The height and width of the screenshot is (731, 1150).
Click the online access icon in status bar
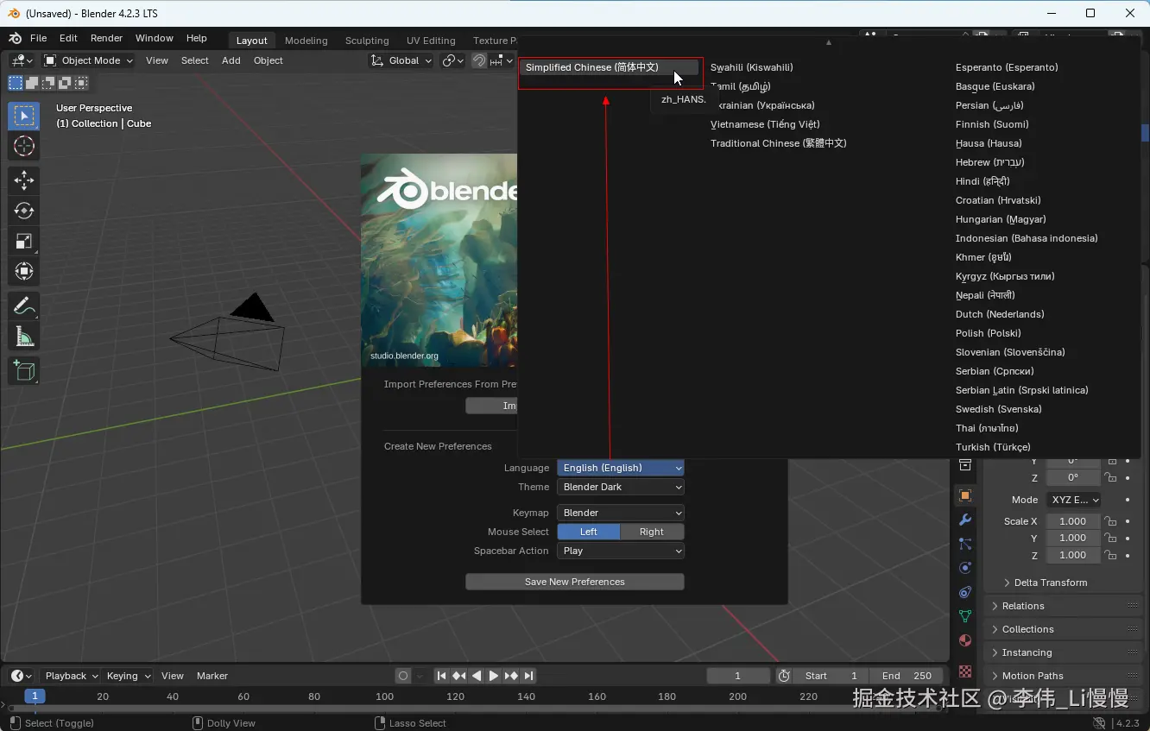[x=1099, y=723]
